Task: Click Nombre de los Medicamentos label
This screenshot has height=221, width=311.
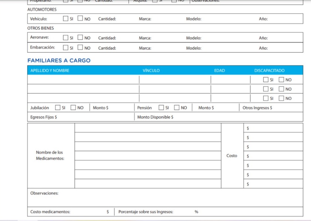Action: [50, 155]
